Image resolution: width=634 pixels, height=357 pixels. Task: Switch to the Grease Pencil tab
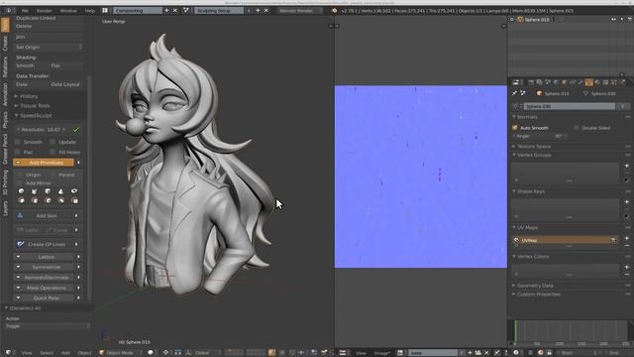(5, 150)
